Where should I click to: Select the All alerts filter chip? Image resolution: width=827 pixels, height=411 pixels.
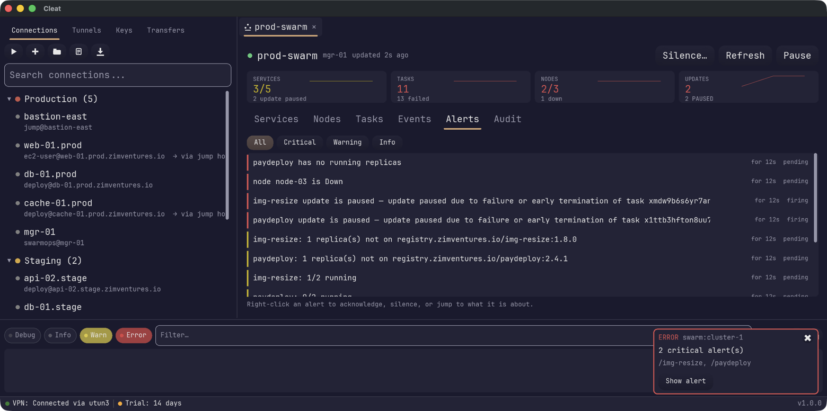[260, 142]
